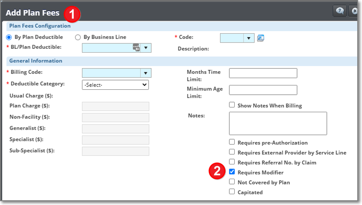Screen dimensions: 362x205
Task: Open the BL/Plan Deductible dropdown arrow
Action: point(146,48)
